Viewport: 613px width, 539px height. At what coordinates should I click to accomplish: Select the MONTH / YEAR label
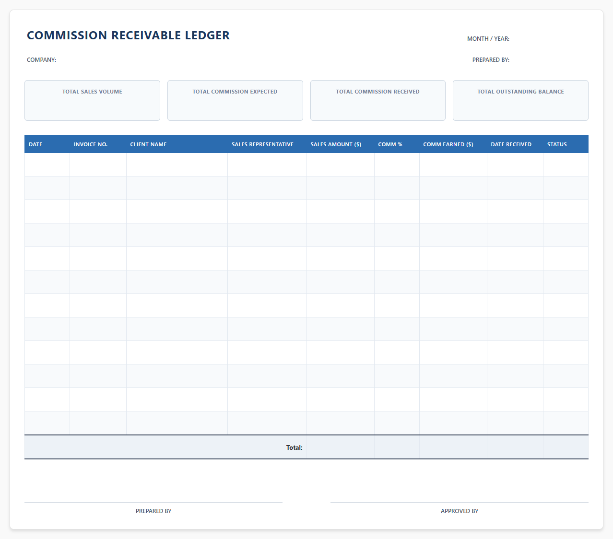click(488, 39)
